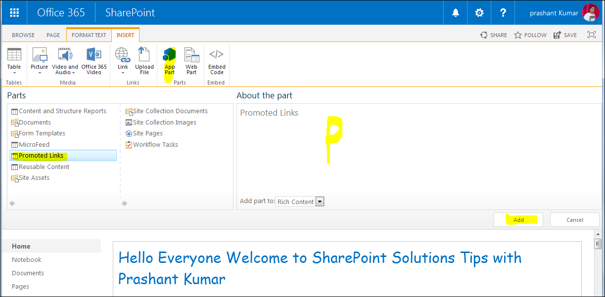Open the prashant Kumar account name

tap(554, 13)
